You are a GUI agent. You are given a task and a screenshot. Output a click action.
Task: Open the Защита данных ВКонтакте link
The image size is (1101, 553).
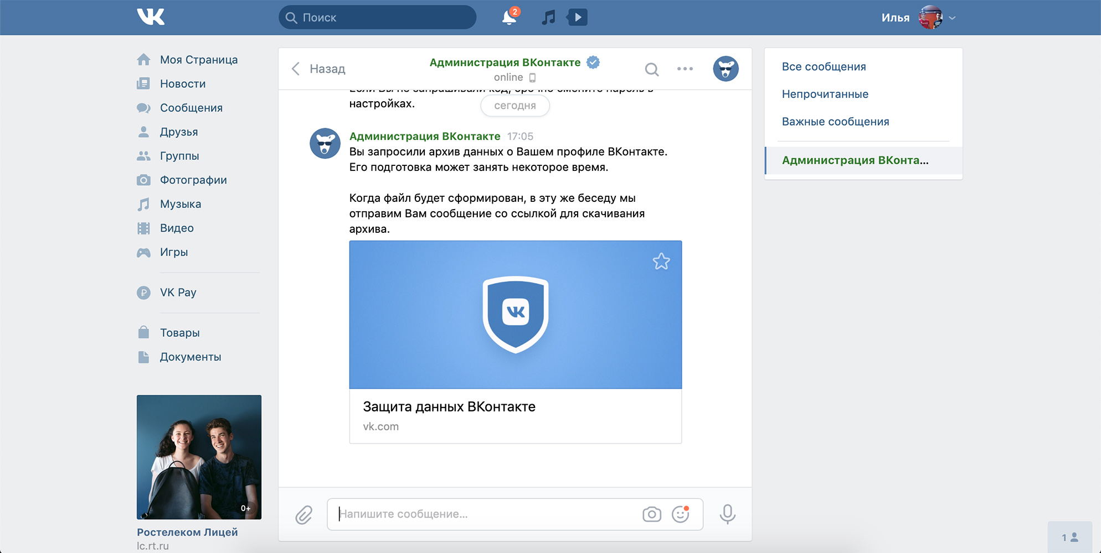(449, 407)
